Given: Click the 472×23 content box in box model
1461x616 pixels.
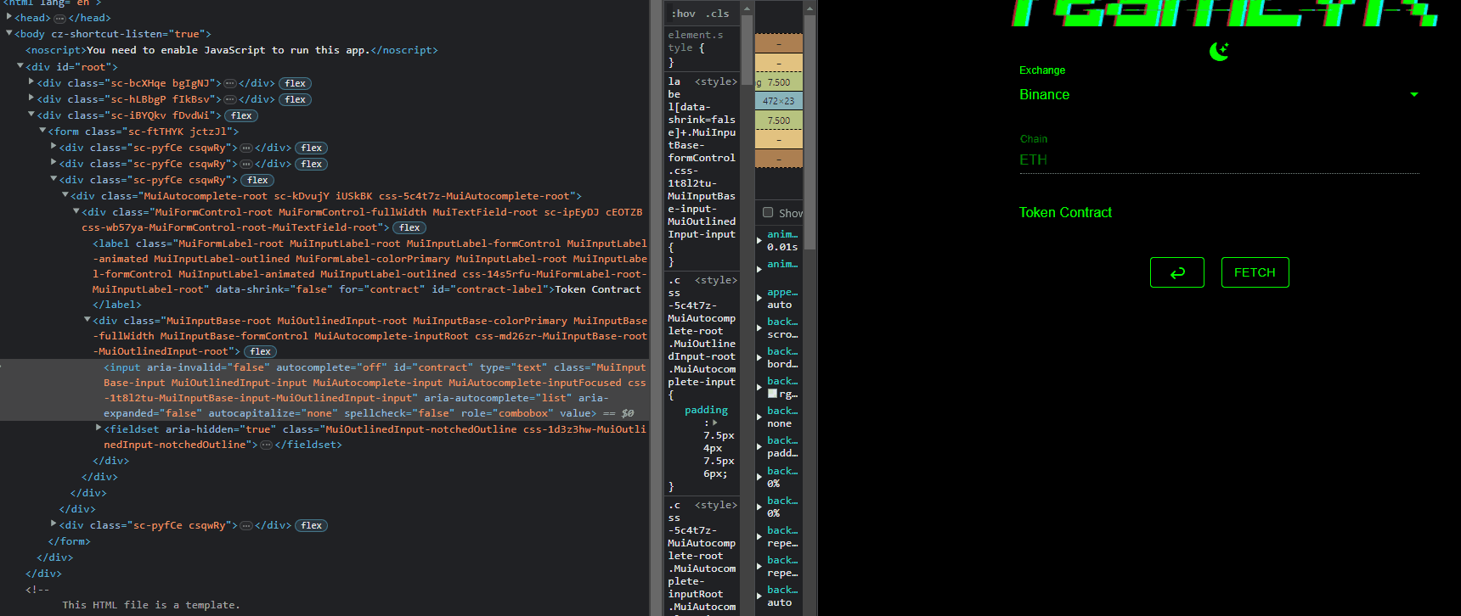Looking at the screenshot, I should click(778, 101).
